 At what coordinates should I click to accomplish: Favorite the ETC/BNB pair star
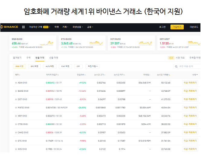(x=16, y=141)
